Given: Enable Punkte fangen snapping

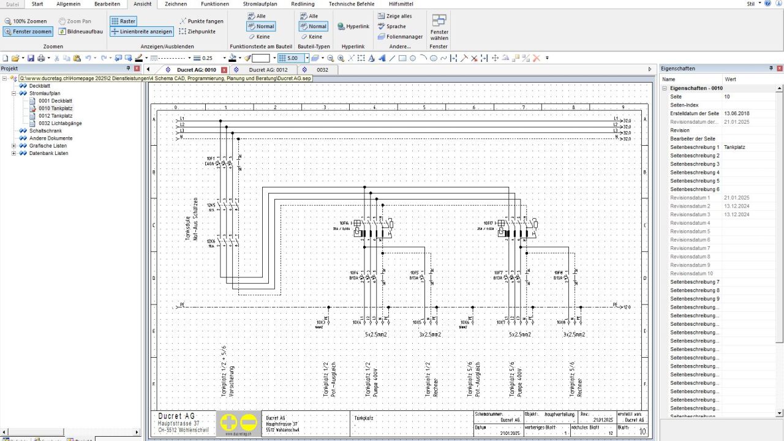Looking at the screenshot, I should pos(202,21).
